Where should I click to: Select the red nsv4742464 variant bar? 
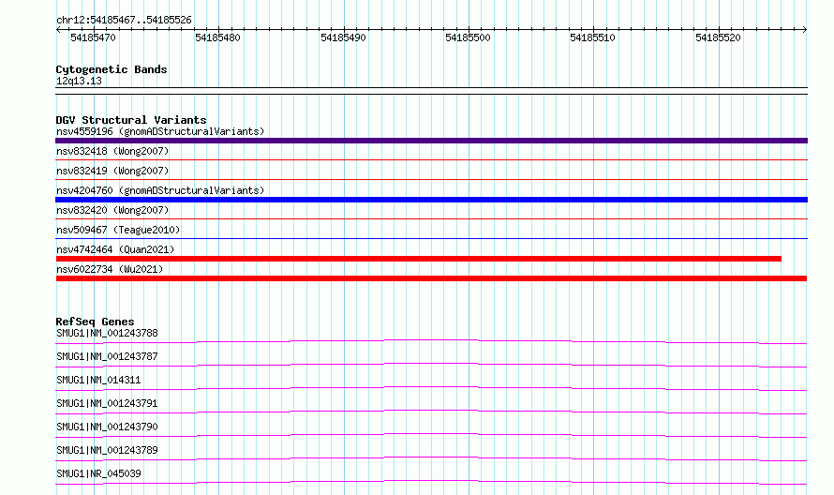pos(419,259)
